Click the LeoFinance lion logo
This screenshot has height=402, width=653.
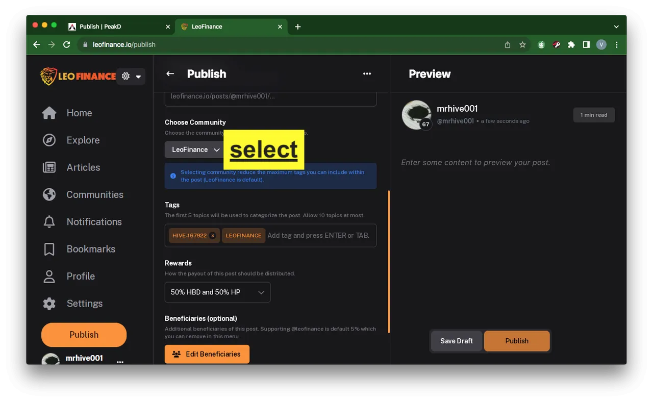[x=78, y=76]
